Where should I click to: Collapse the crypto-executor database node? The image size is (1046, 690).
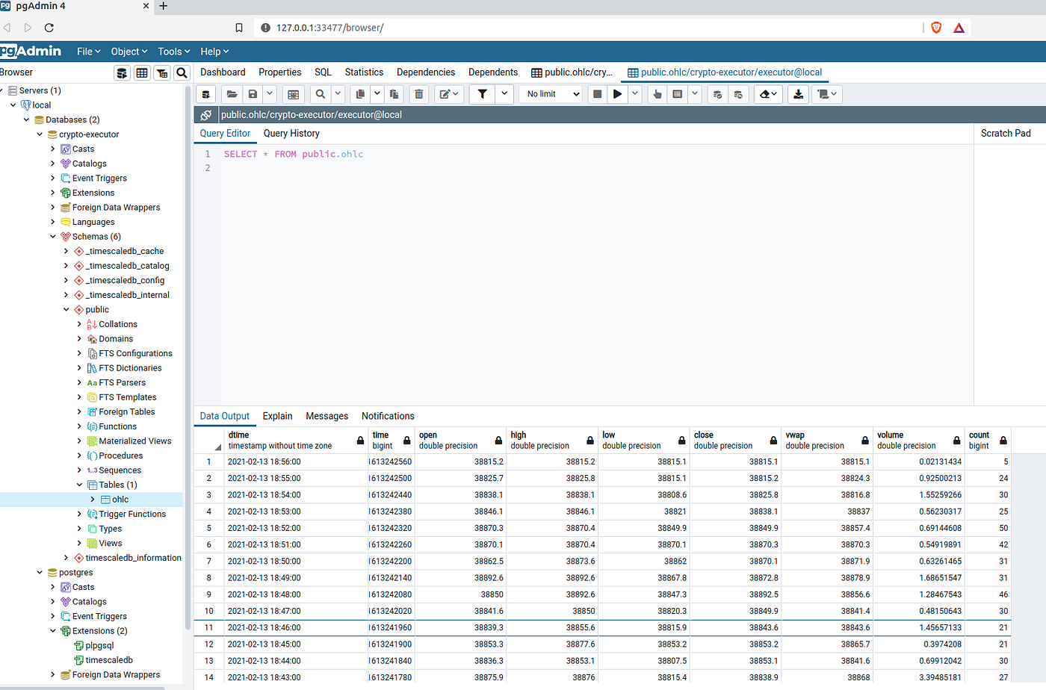point(40,134)
